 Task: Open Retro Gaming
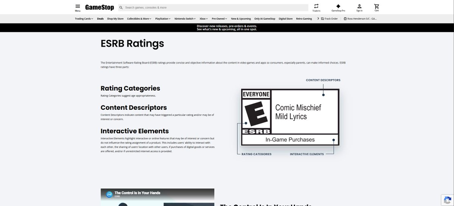(x=304, y=19)
